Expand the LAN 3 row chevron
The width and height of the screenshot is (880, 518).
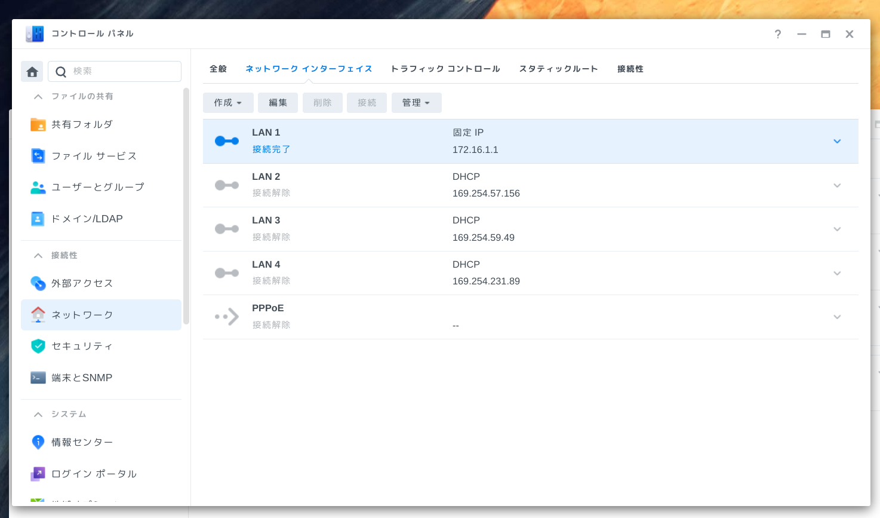click(837, 229)
